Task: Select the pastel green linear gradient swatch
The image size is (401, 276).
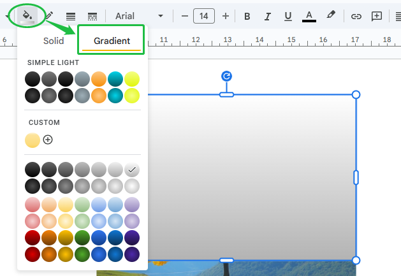Action: [x=82, y=205]
